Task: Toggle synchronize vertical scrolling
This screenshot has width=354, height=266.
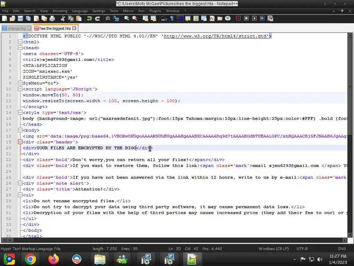Action: (x=146, y=19)
